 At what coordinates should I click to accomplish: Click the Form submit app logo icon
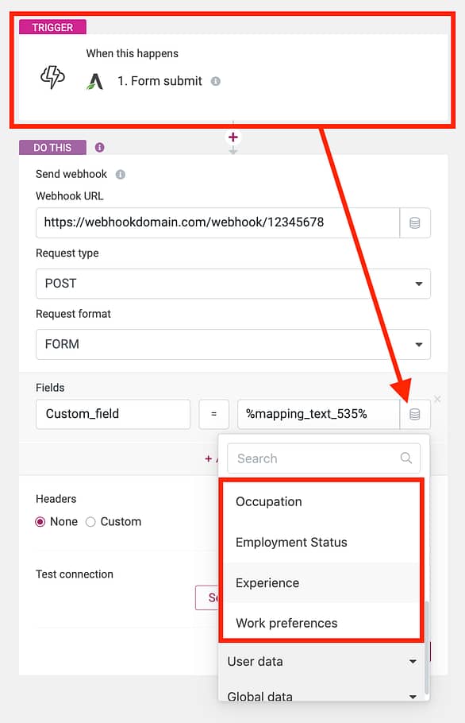(95, 82)
